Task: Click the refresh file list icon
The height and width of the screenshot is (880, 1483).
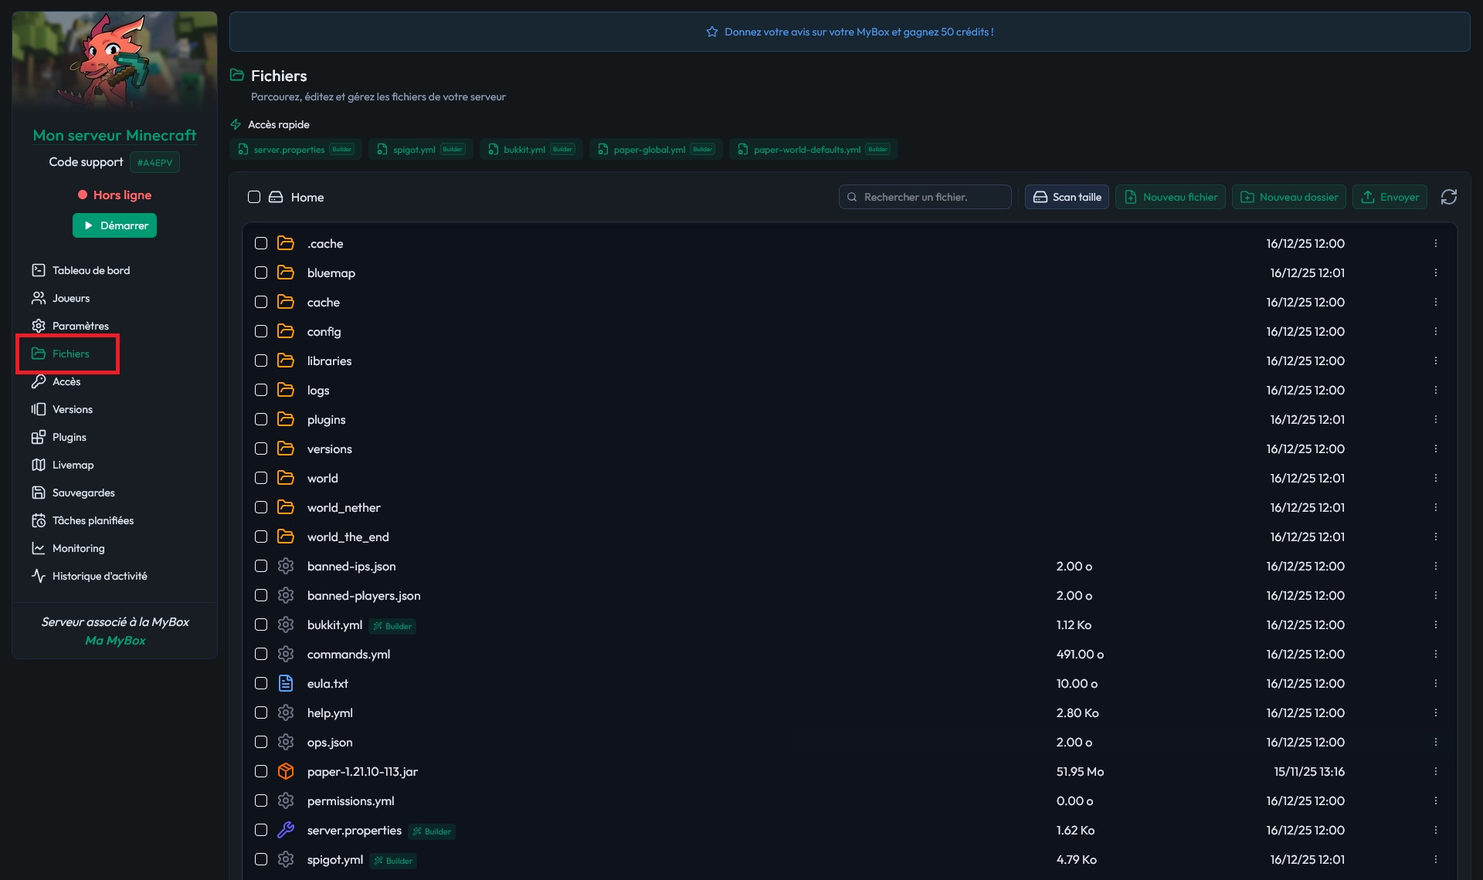Action: click(1448, 197)
